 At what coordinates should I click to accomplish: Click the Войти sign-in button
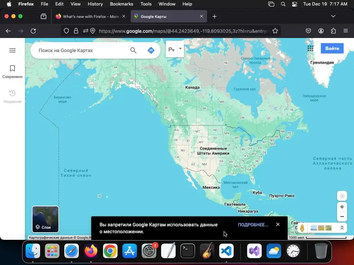[332, 48]
